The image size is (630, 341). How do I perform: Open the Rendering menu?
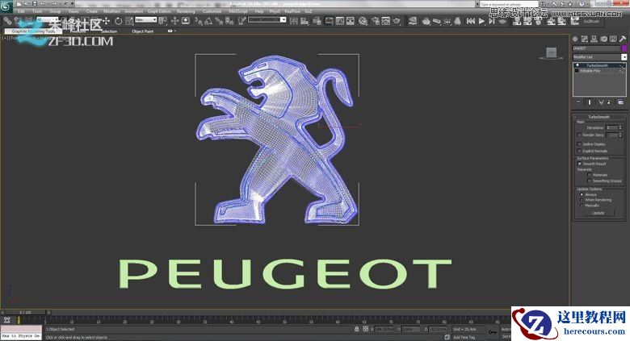pos(186,11)
